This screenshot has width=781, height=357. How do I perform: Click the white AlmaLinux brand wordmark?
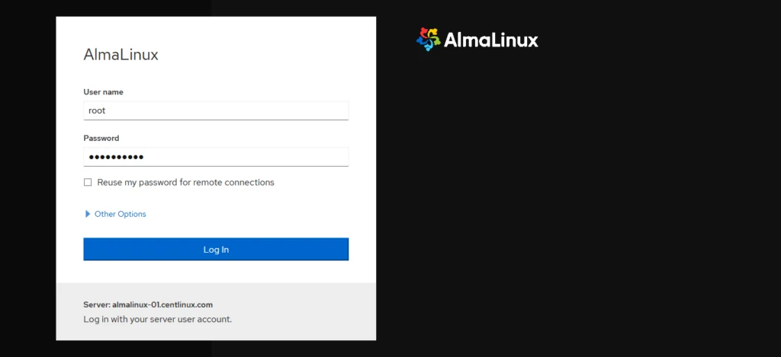click(490, 40)
